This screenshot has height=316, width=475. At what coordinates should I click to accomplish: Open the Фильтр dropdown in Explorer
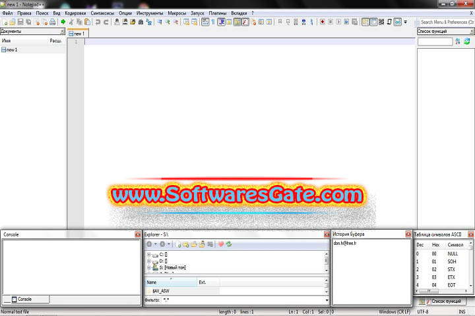327,300
